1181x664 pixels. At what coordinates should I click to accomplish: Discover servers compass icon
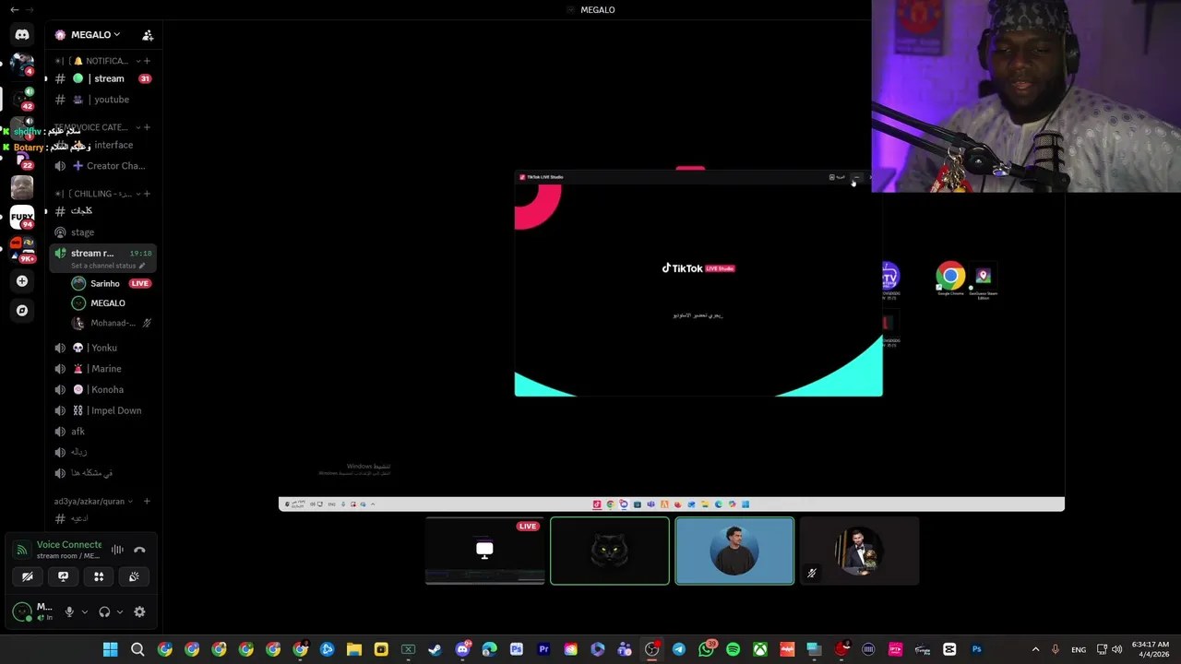(22, 311)
